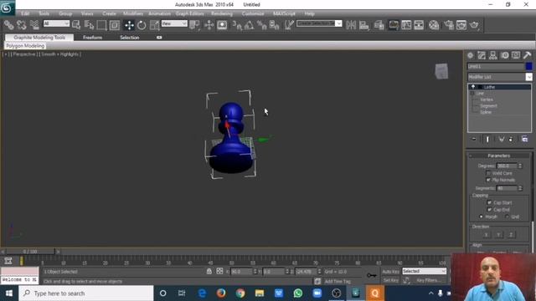Open the Rendering menu
Viewport: 536px width, 301px height.
tap(221, 13)
